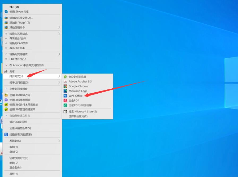Expand the 发送到(N) submenu arrow

[x=59, y=141]
